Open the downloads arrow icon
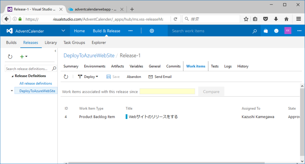 pyautogui.click(x=276, y=19)
